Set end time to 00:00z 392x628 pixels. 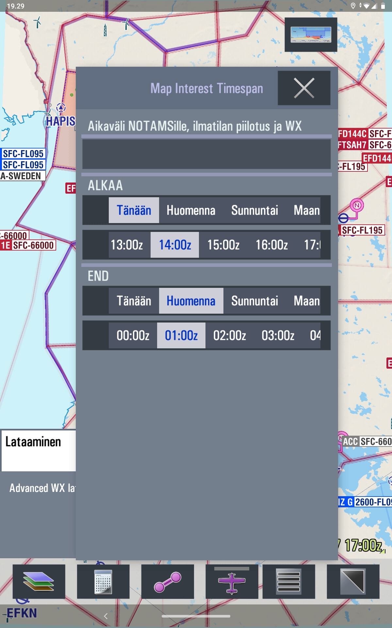(133, 336)
